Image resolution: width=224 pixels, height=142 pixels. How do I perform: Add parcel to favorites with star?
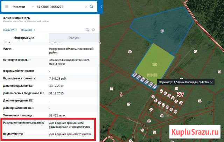click(93, 30)
